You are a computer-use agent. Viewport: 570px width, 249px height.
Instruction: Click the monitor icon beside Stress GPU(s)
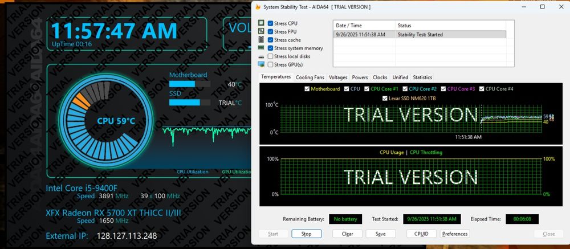tap(261, 64)
